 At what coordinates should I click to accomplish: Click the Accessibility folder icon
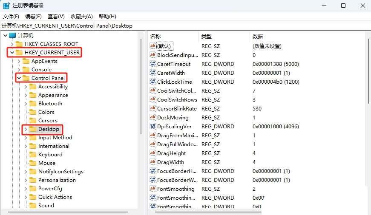33,87
